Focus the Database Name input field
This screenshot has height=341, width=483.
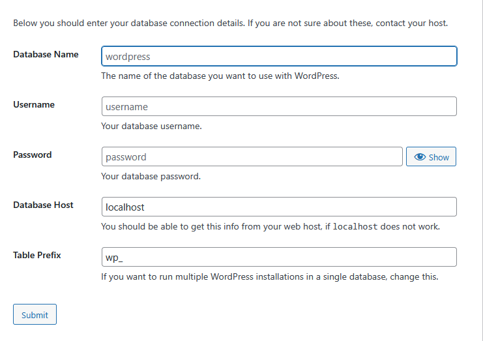[279, 56]
